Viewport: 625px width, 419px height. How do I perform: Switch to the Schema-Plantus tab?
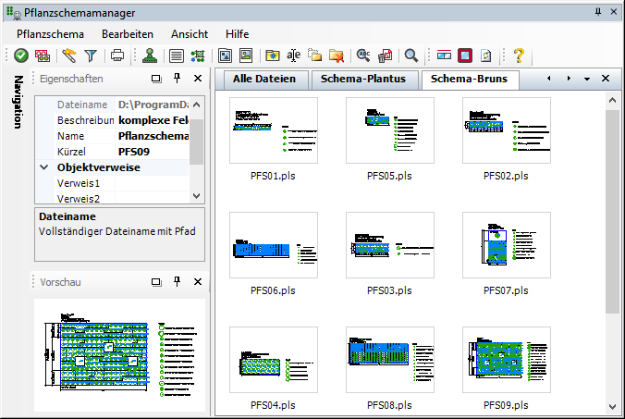coord(363,79)
